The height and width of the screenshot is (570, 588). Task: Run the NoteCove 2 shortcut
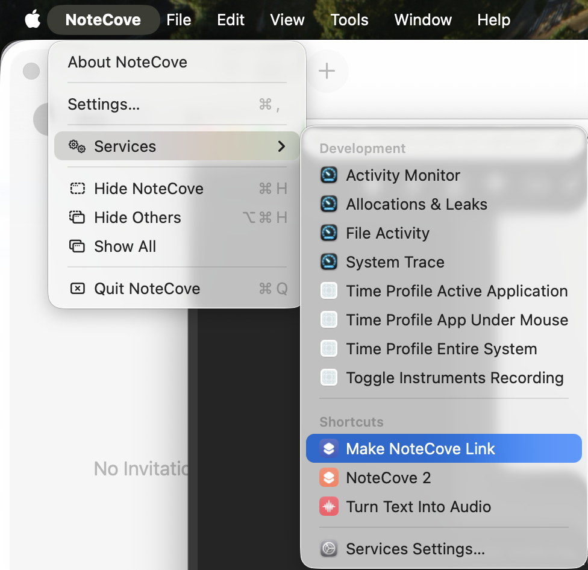(x=444, y=477)
